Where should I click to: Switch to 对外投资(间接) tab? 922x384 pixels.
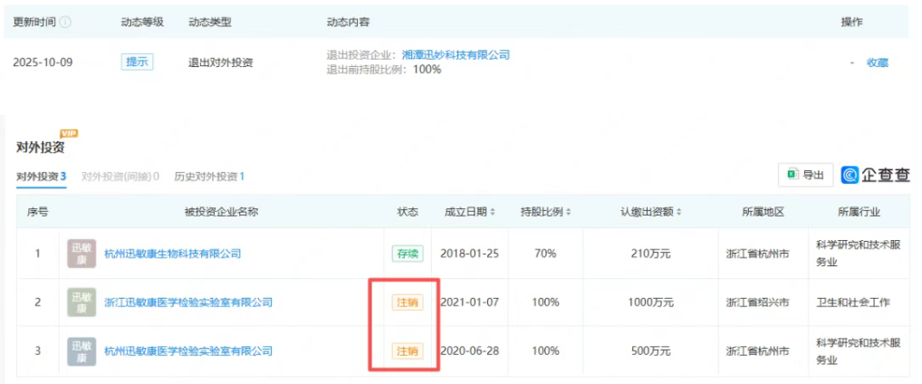120,176
